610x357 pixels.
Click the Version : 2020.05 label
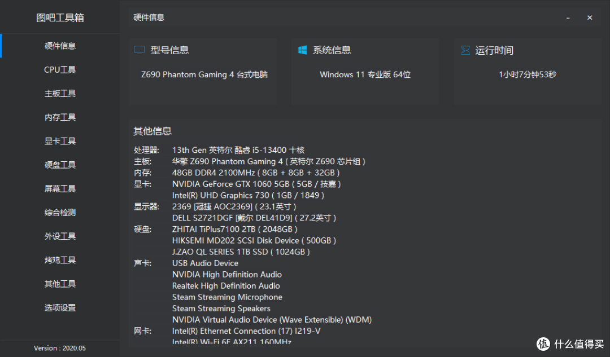[x=59, y=348]
